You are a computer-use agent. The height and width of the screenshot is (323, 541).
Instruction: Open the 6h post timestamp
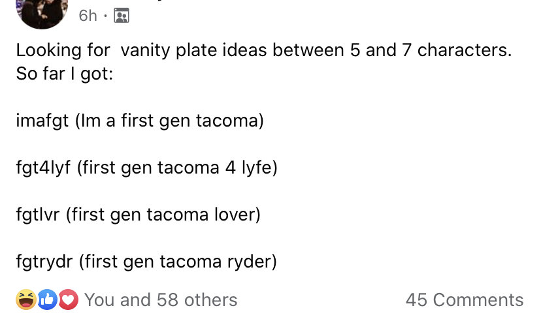[x=88, y=16]
